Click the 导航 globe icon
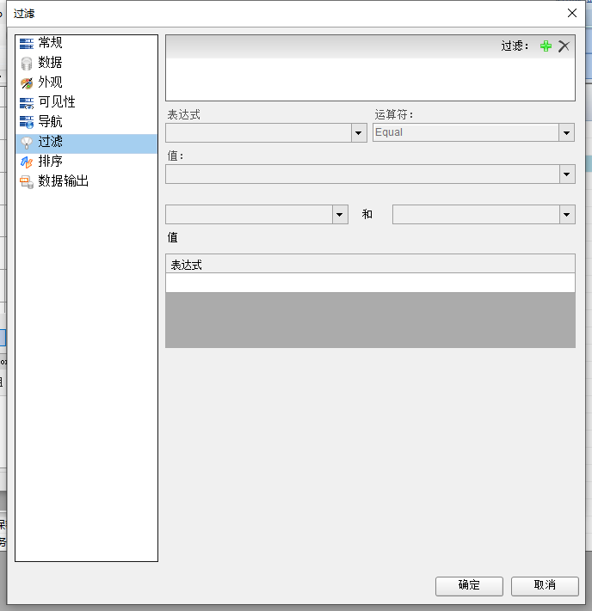 click(27, 122)
